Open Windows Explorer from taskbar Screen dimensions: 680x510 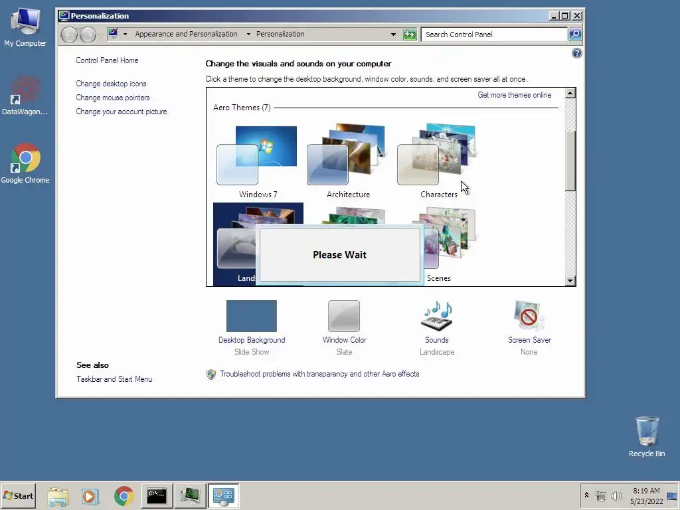coord(58,495)
